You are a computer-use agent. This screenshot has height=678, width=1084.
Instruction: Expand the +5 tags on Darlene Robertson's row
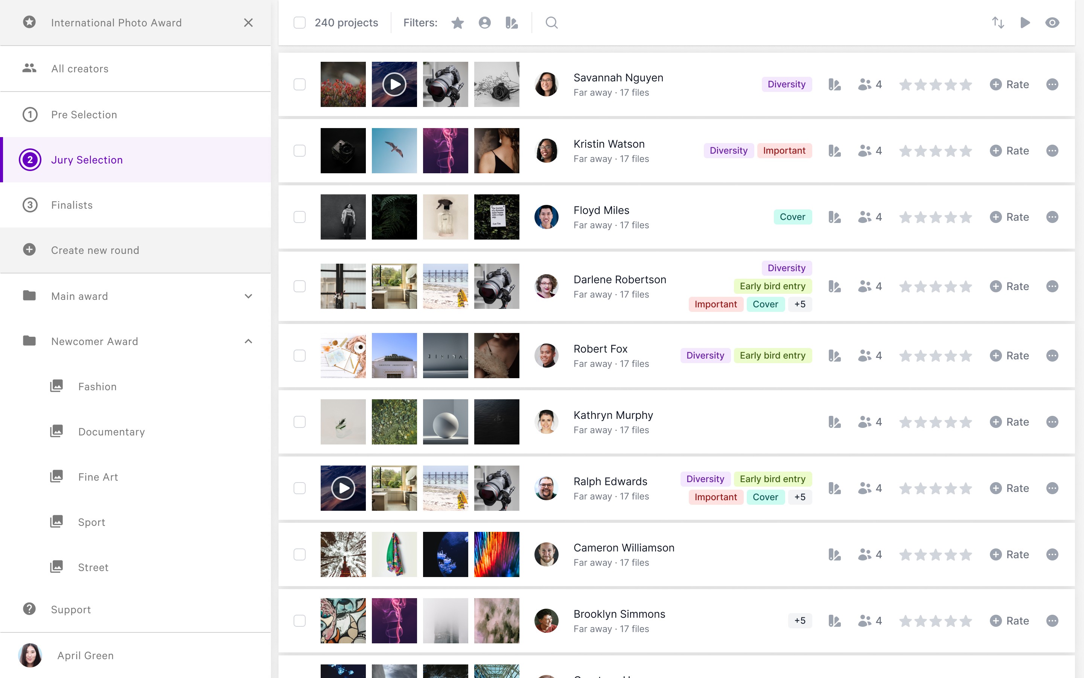click(801, 304)
